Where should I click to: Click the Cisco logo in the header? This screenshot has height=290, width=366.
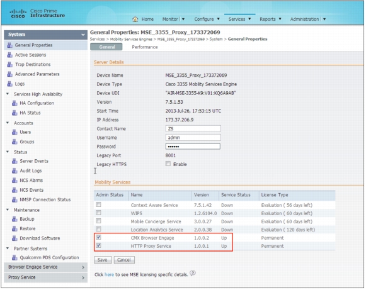point(18,14)
